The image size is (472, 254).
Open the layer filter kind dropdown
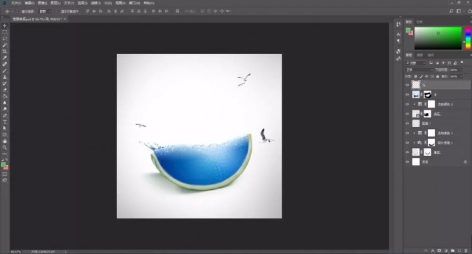[415, 63]
